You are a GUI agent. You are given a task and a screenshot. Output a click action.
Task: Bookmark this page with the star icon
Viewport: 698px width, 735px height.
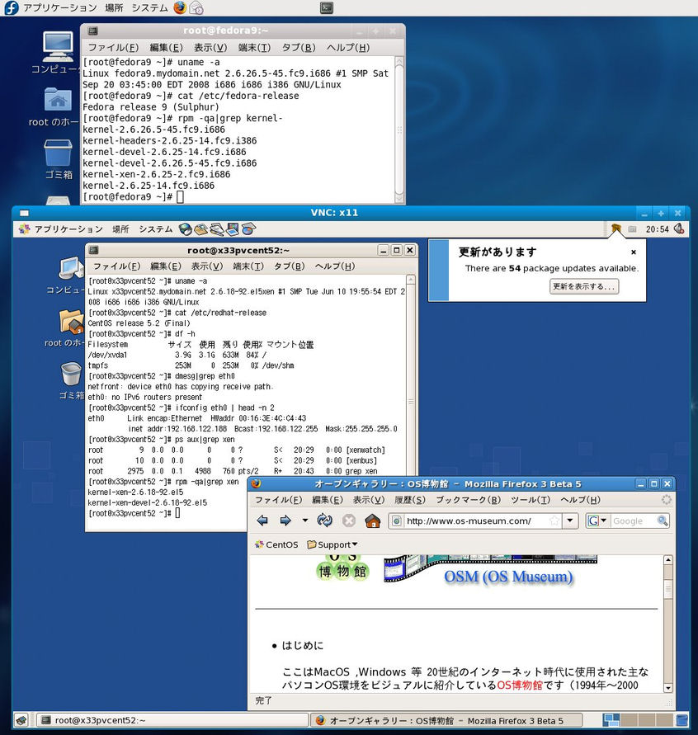(554, 521)
